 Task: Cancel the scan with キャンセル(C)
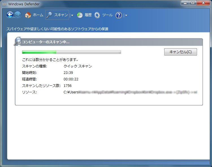[x=181, y=52]
